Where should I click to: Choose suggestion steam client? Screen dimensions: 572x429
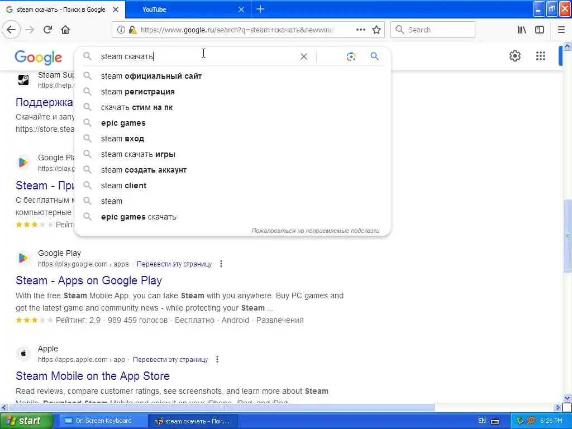(232, 185)
